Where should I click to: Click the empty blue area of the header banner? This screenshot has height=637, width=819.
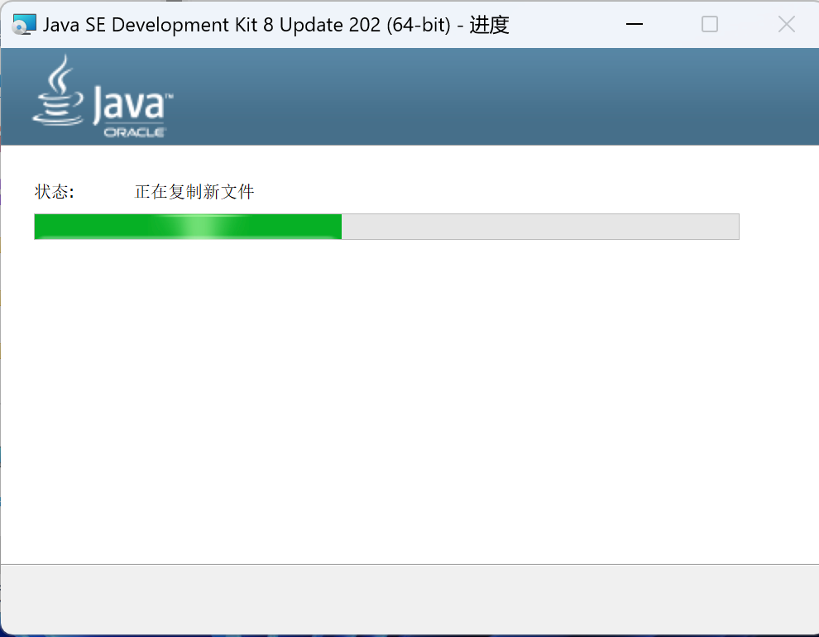pyautogui.click(x=496, y=97)
